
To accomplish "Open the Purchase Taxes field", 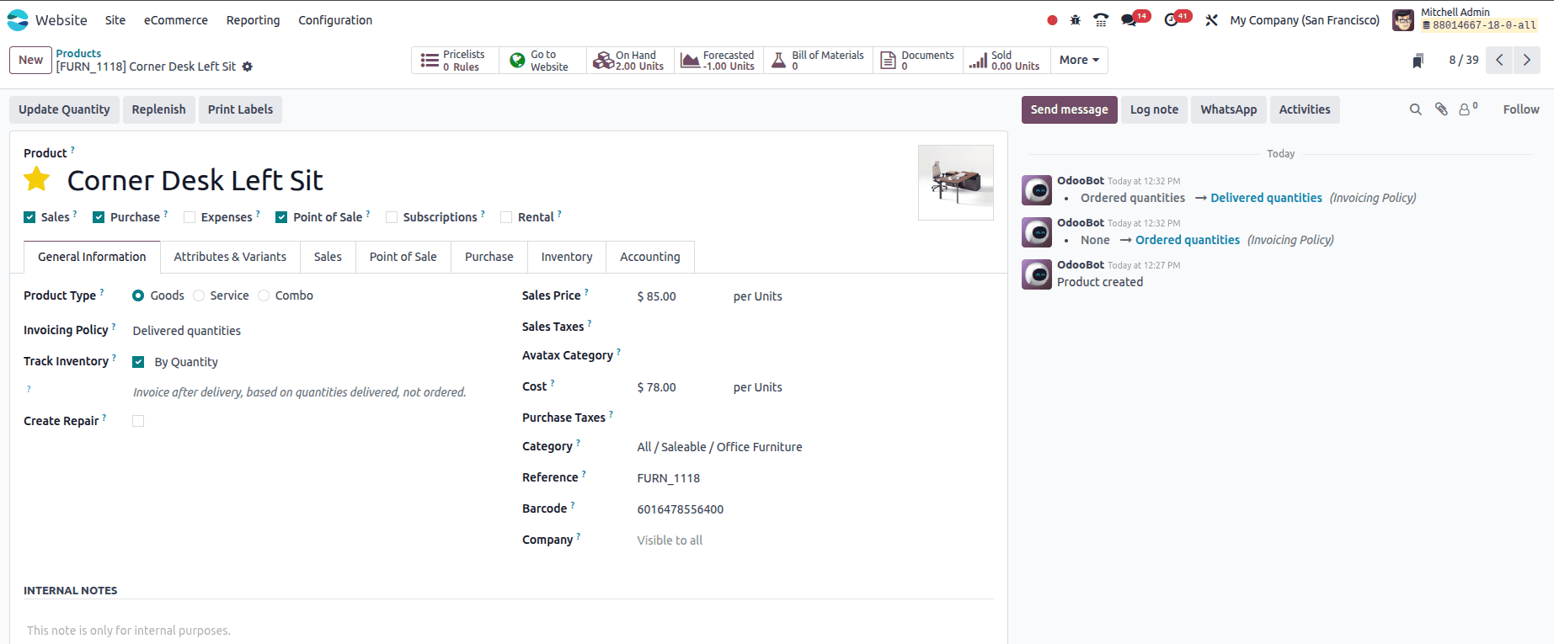I will [814, 418].
